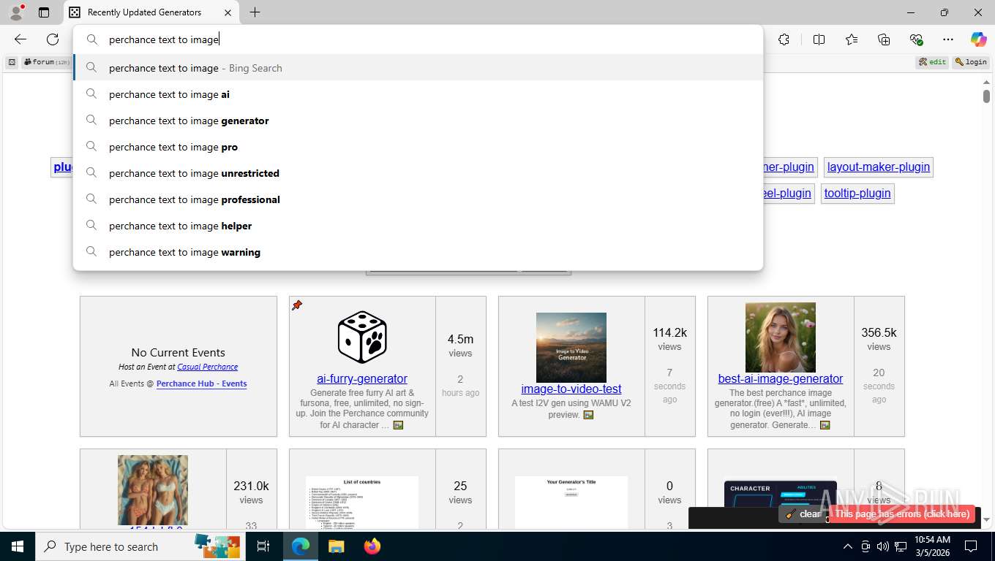Viewport: 995px width, 561px height.
Task: Open the browser profile avatar
Action: click(16, 12)
